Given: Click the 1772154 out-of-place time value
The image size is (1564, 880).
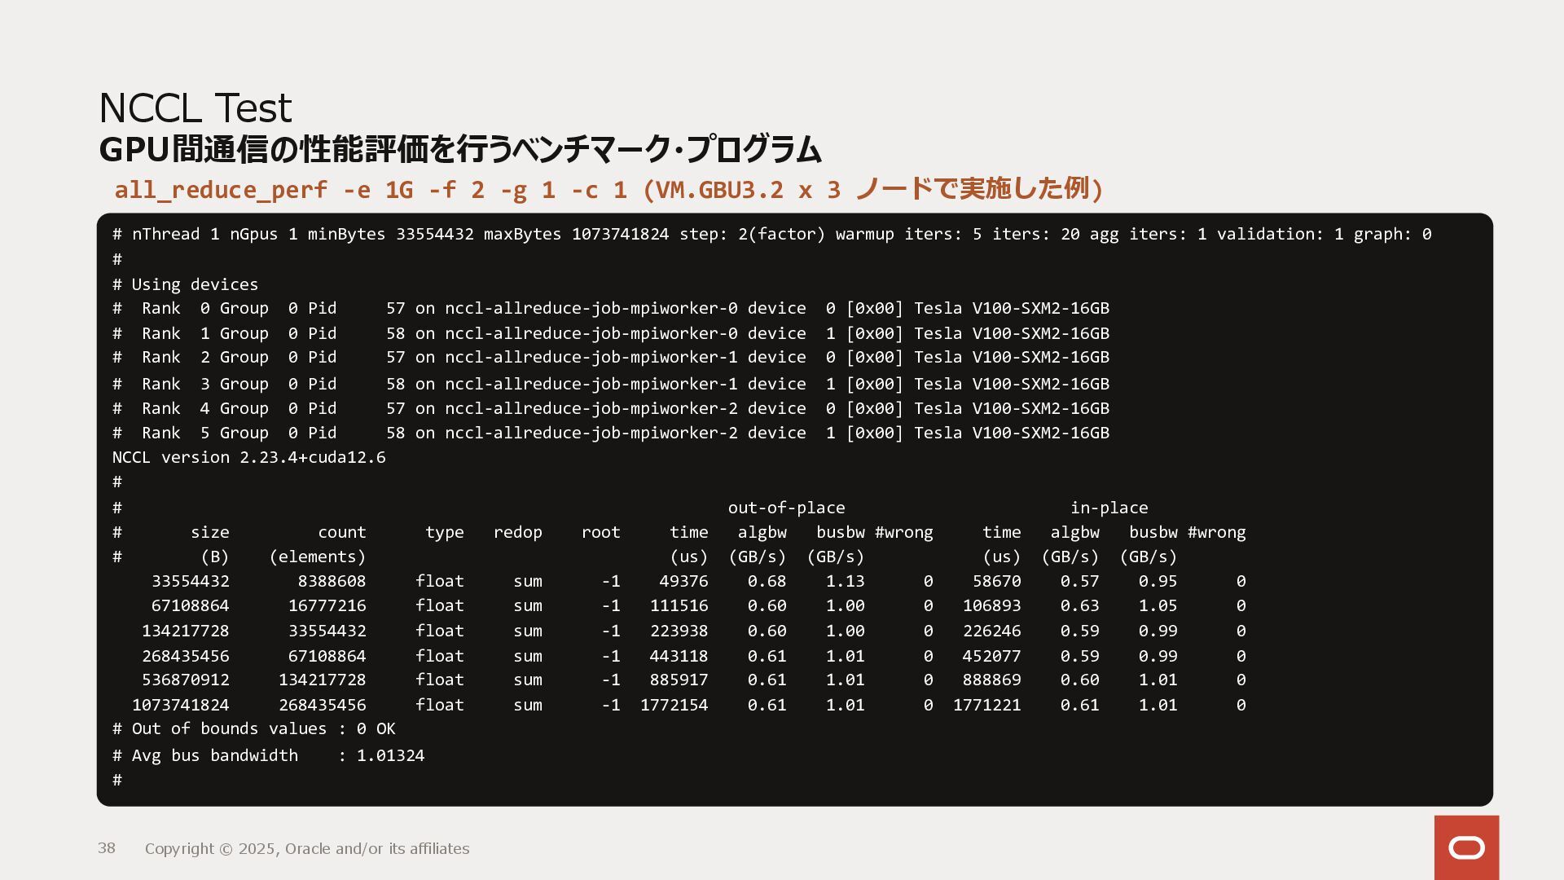Looking at the screenshot, I should (x=674, y=705).
